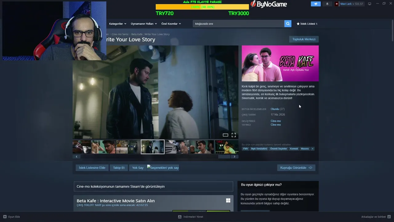394x222 pixels.
Task: Open the Oynamanın Yolları dropdown
Action: coord(144,24)
